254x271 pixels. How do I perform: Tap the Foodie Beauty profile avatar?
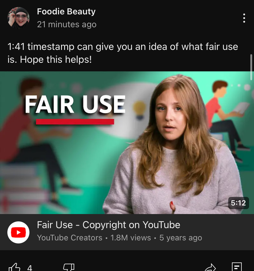point(18,18)
